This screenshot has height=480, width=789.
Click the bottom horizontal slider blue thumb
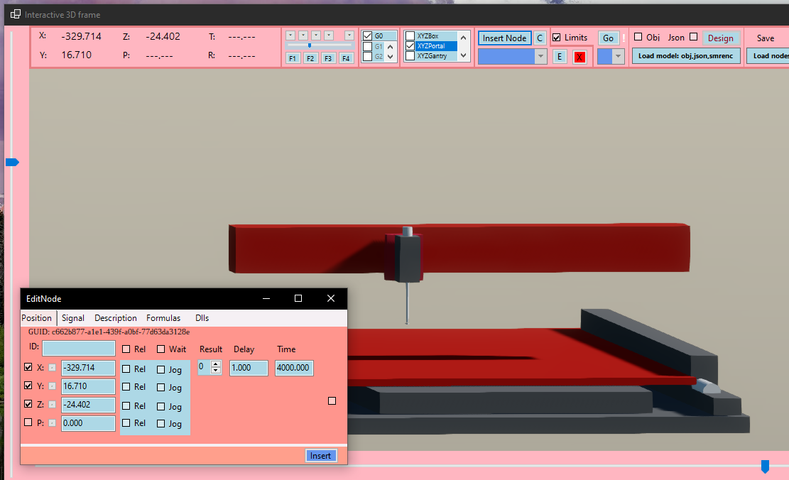point(765,467)
